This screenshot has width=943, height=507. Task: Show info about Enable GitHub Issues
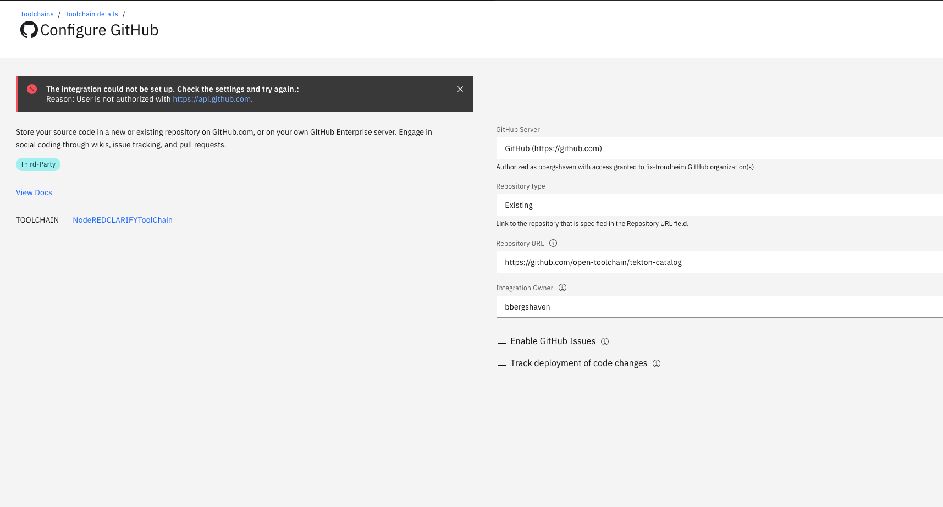605,341
